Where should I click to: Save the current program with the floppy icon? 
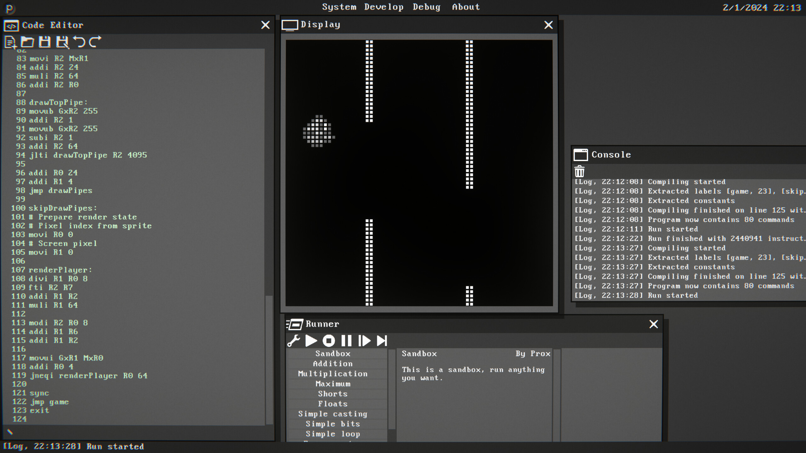45,42
